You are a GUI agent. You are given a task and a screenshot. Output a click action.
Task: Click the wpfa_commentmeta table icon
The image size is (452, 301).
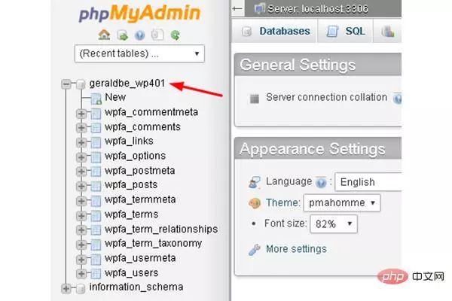[96, 114]
